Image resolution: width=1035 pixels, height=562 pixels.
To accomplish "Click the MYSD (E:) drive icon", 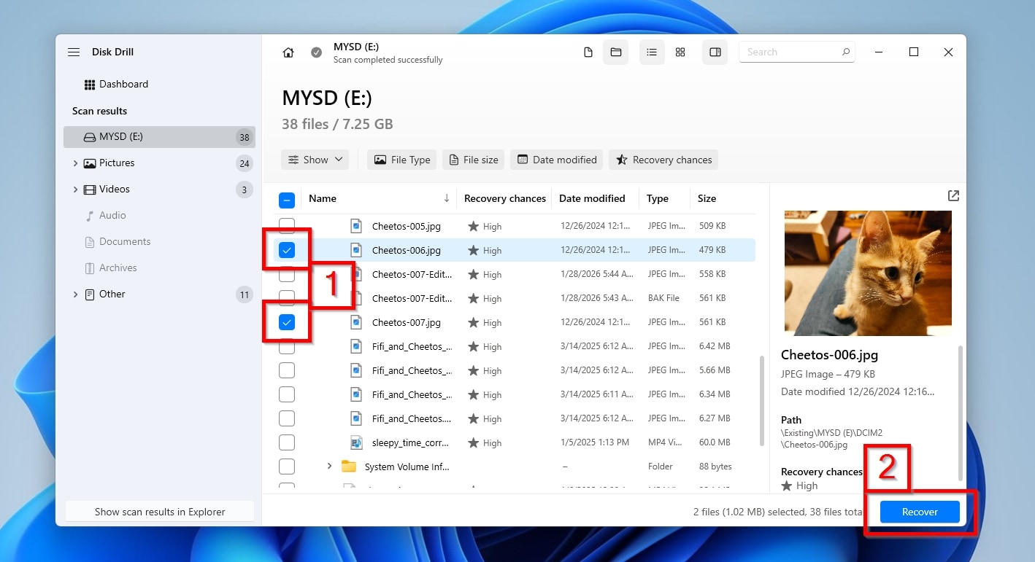I will coord(90,137).
